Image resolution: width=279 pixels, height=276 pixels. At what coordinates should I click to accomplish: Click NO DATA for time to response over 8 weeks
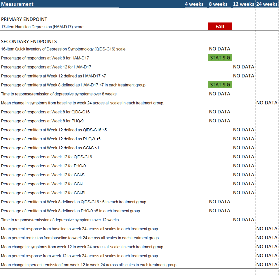coord(219,94)
